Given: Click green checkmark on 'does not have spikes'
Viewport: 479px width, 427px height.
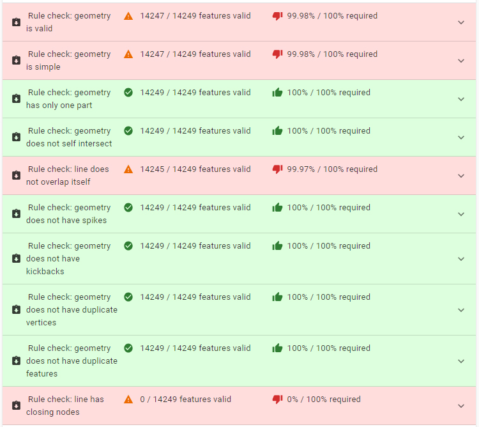Looking at the screenshot, I should pyautogui.click(x=128, y=208).
